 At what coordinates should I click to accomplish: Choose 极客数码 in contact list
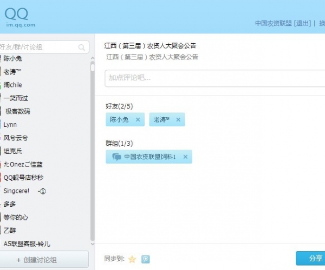click(18, 111)
